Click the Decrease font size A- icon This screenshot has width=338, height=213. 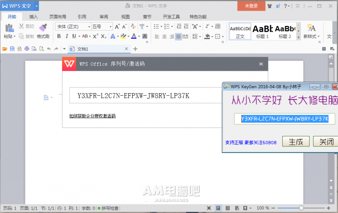click(124, 26)
